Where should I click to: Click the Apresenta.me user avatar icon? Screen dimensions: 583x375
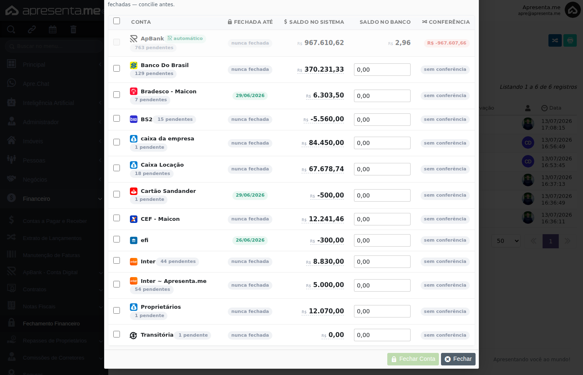[573, 10]
